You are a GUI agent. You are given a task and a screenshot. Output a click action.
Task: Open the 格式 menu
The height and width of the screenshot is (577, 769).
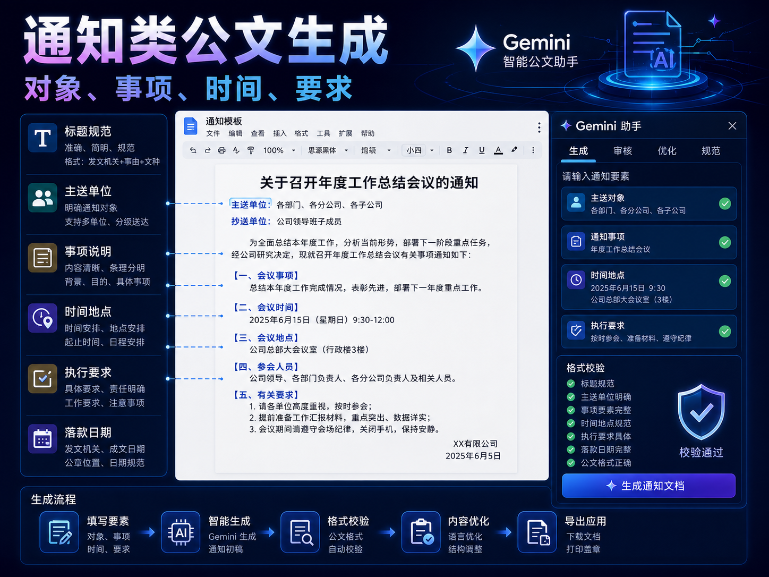coord(301,133)
